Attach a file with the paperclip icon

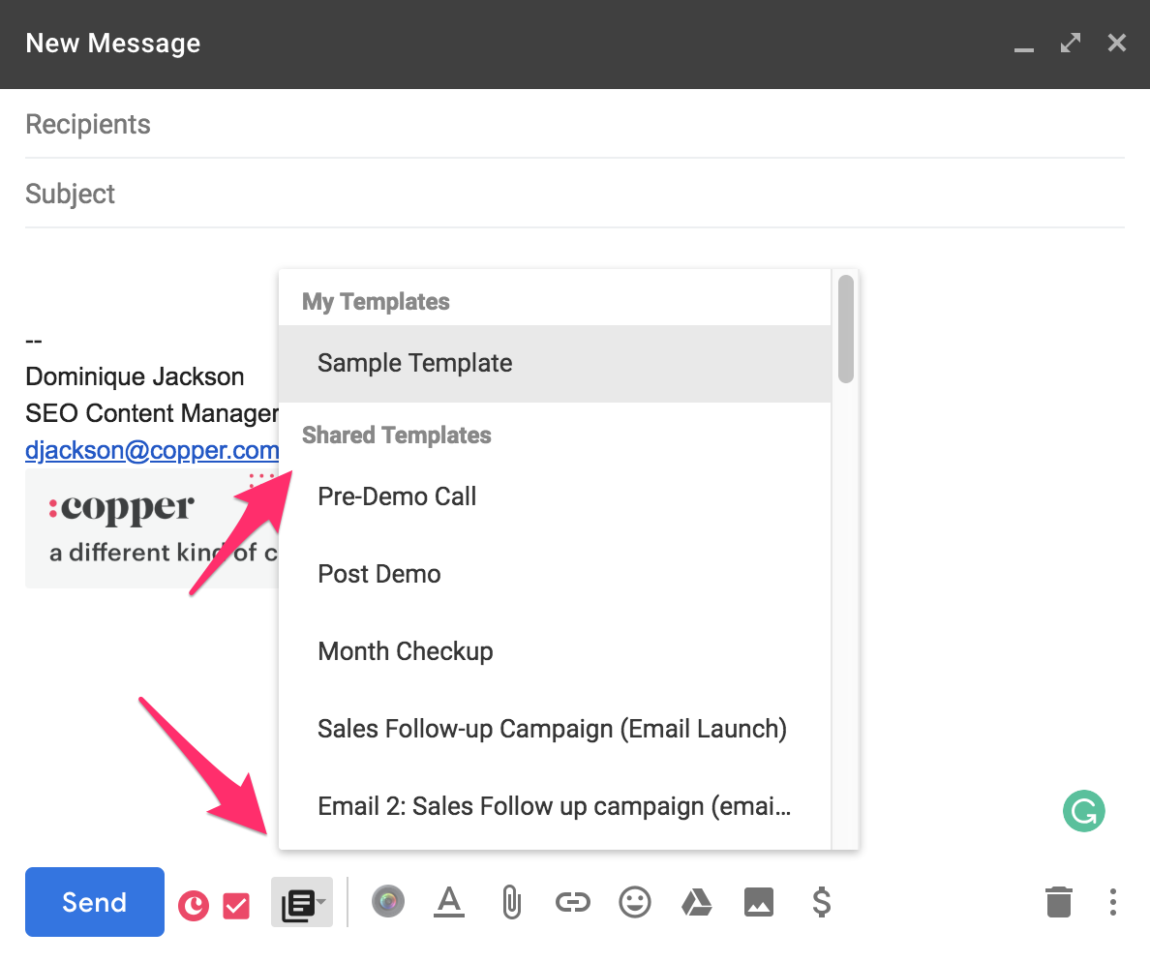(511, 902)
